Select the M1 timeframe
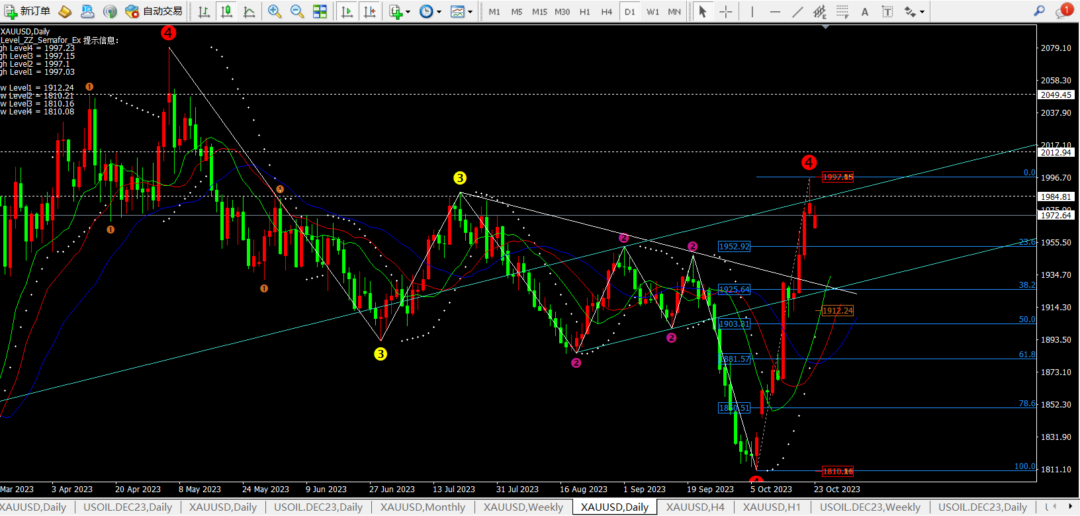This screenshot has width=1080, height=516. pos(494,12)
